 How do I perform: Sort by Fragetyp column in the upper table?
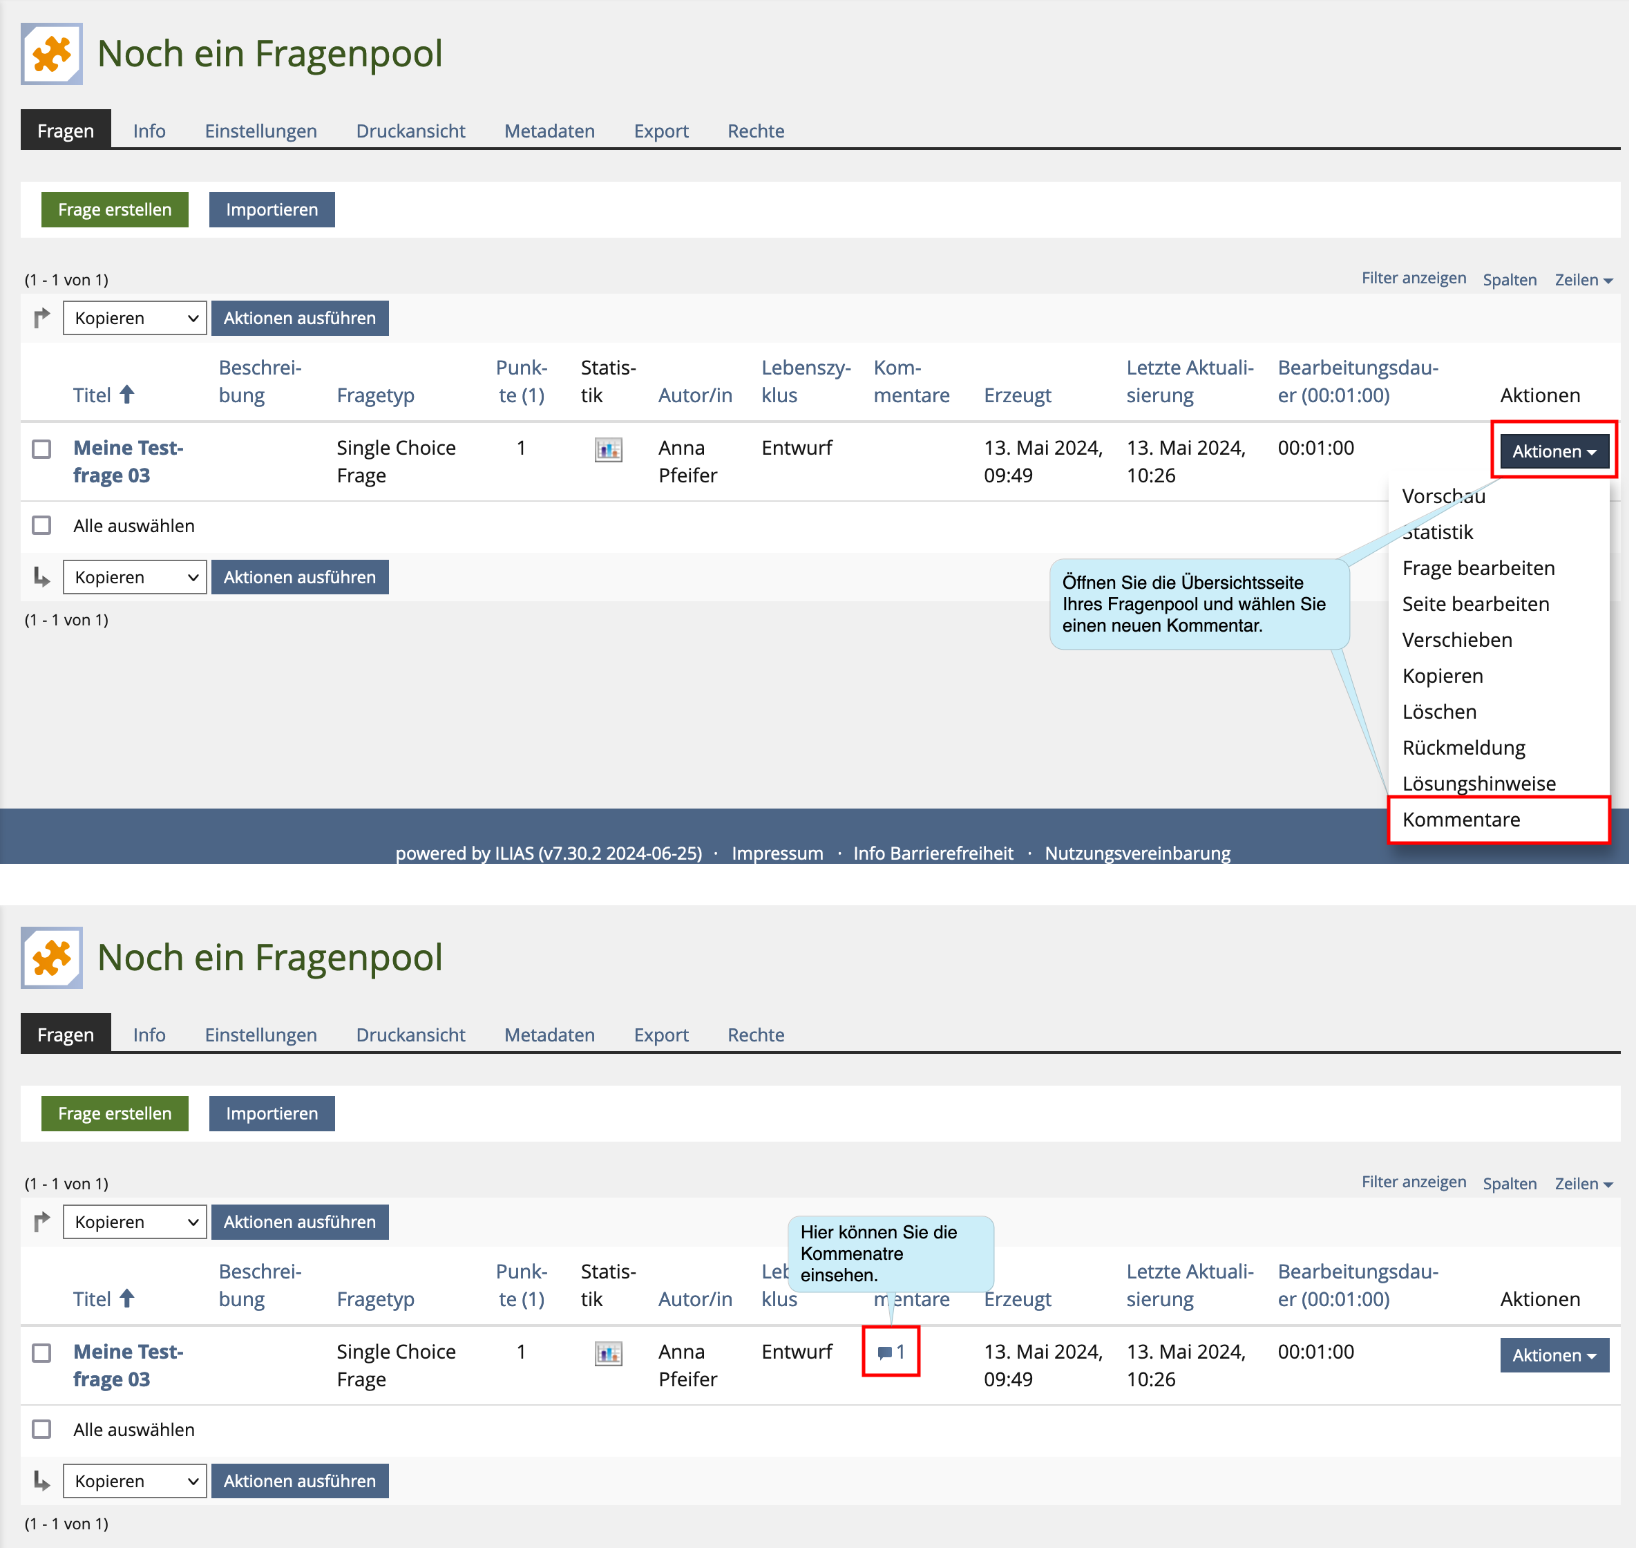click(375, 395)
